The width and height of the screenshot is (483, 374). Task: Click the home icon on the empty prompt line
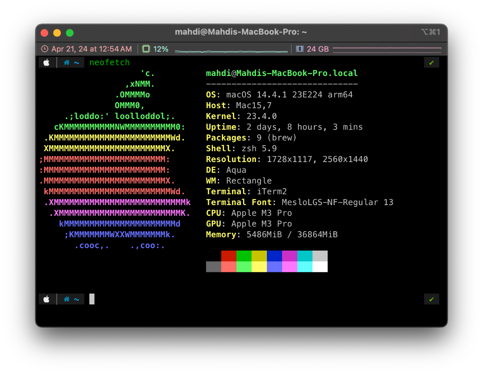coord(67,299)
